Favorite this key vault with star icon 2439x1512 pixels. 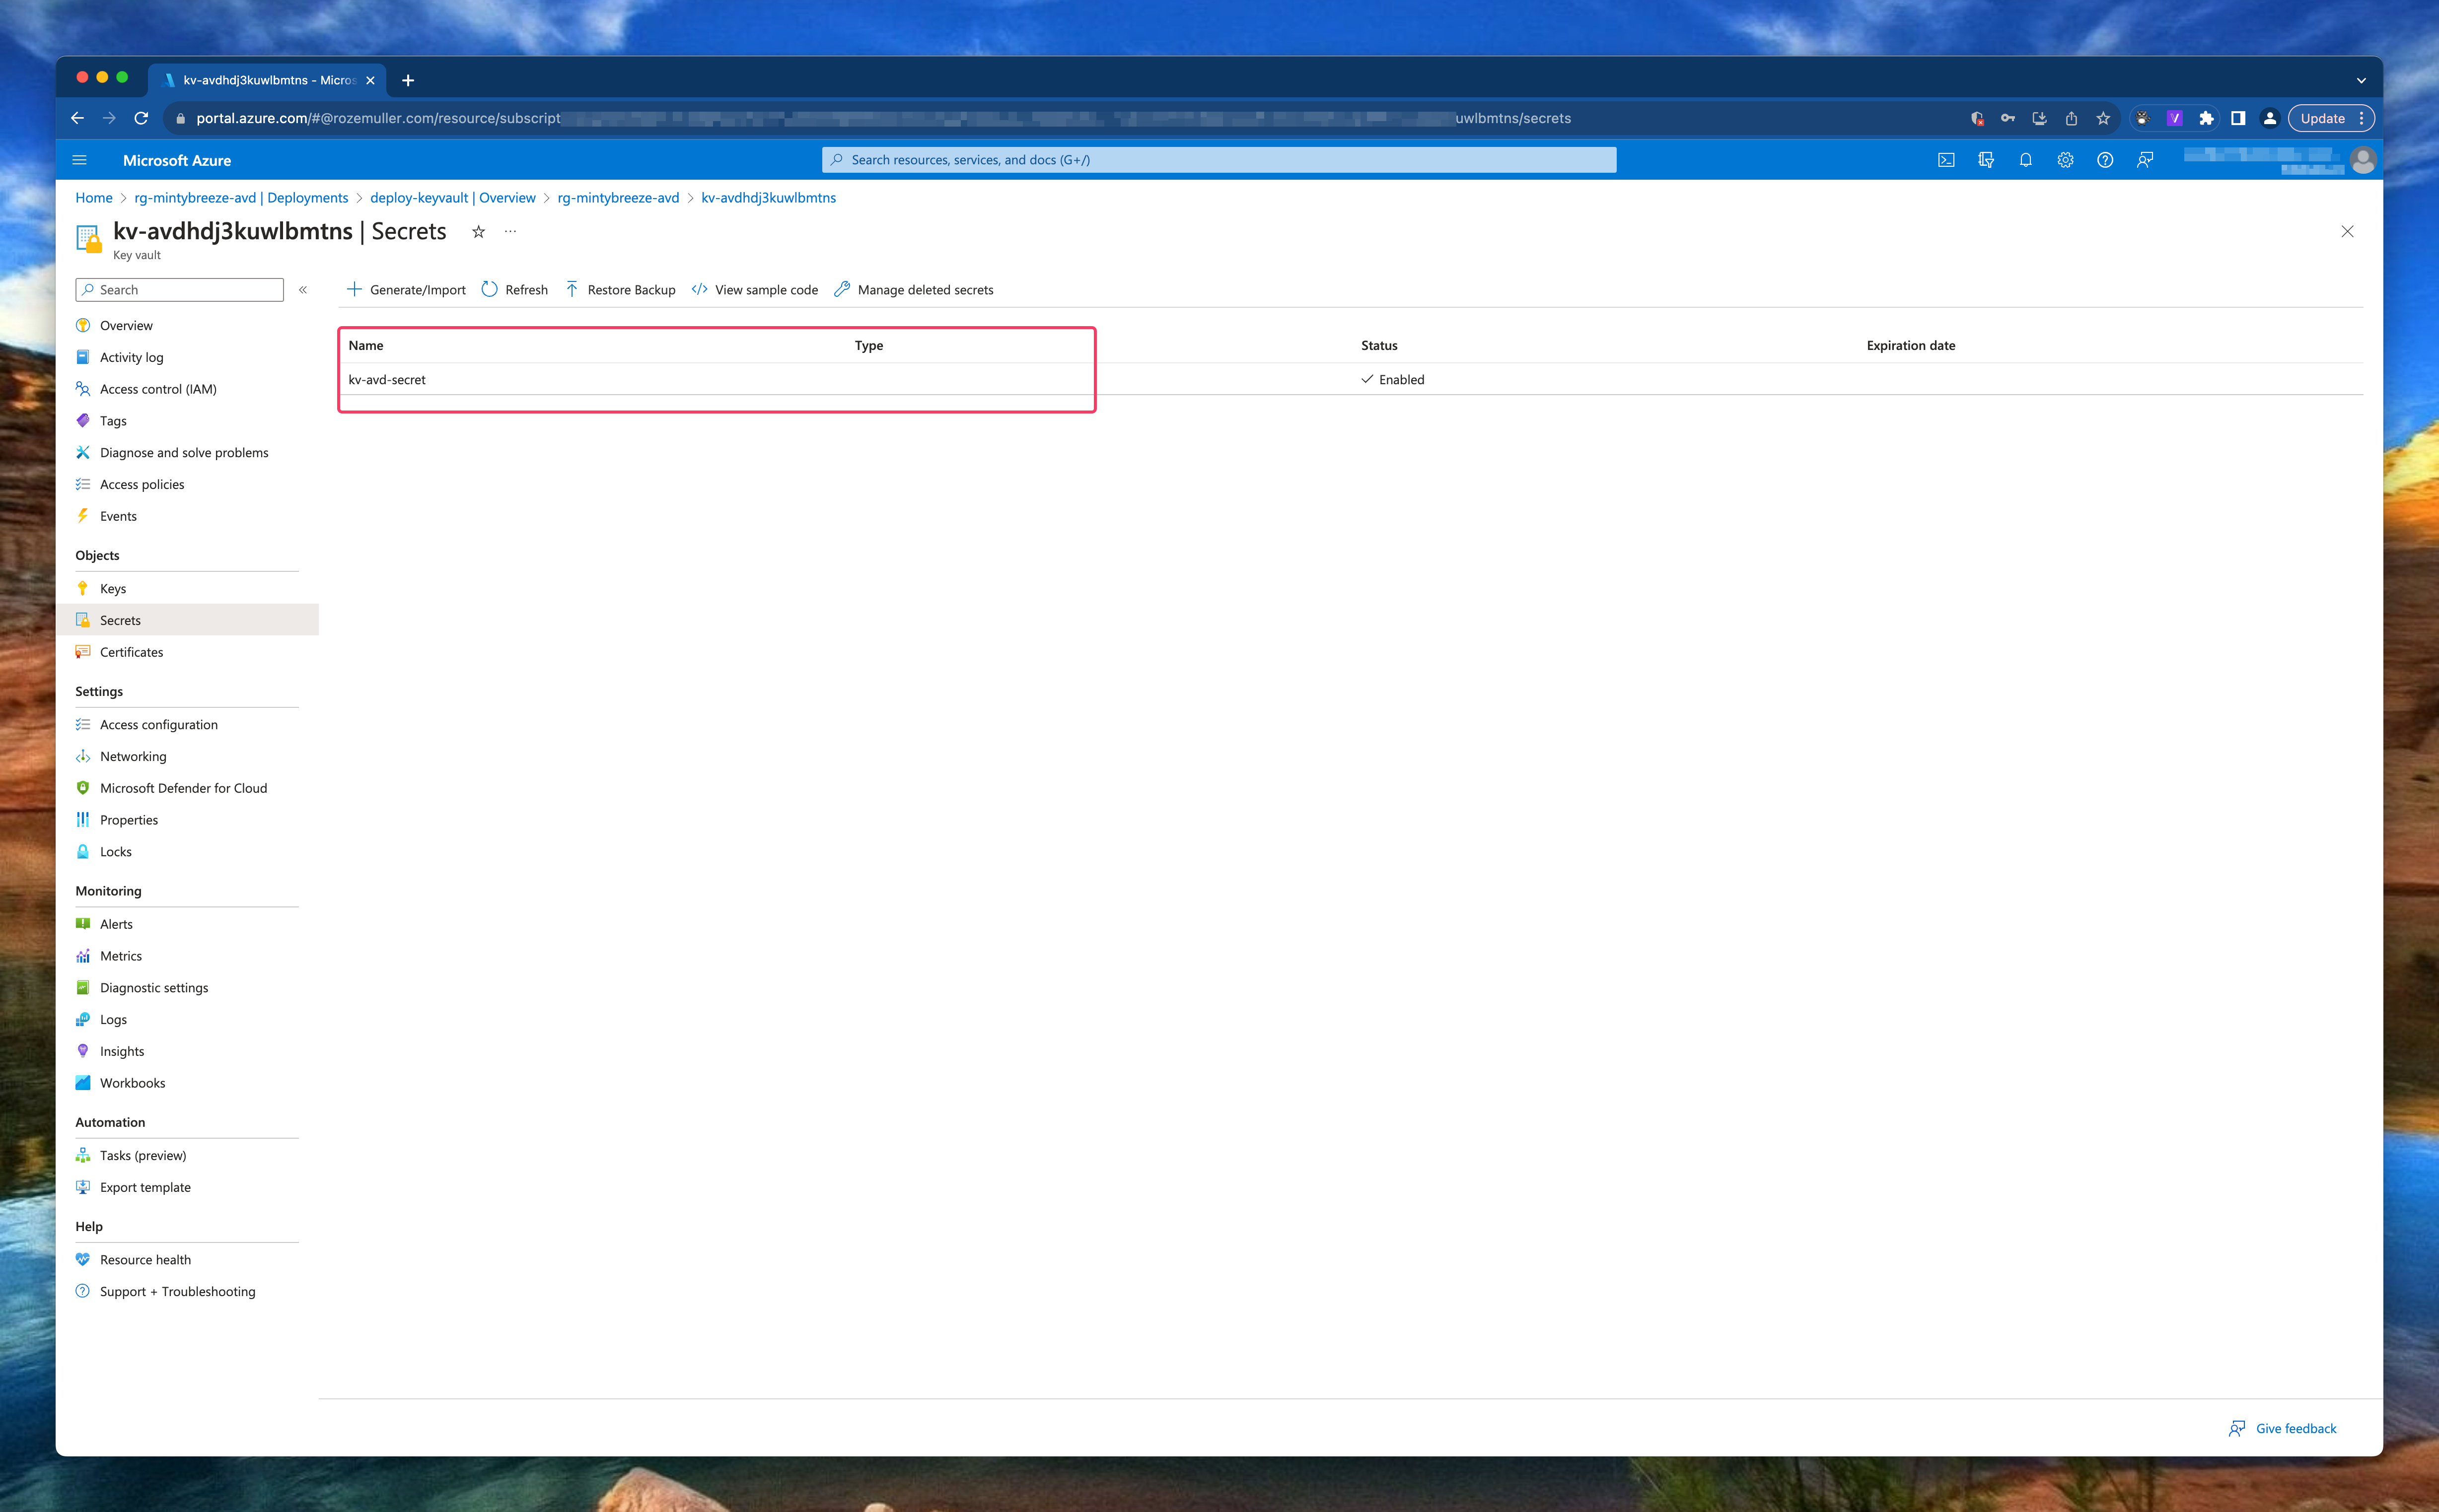point(478,232)
